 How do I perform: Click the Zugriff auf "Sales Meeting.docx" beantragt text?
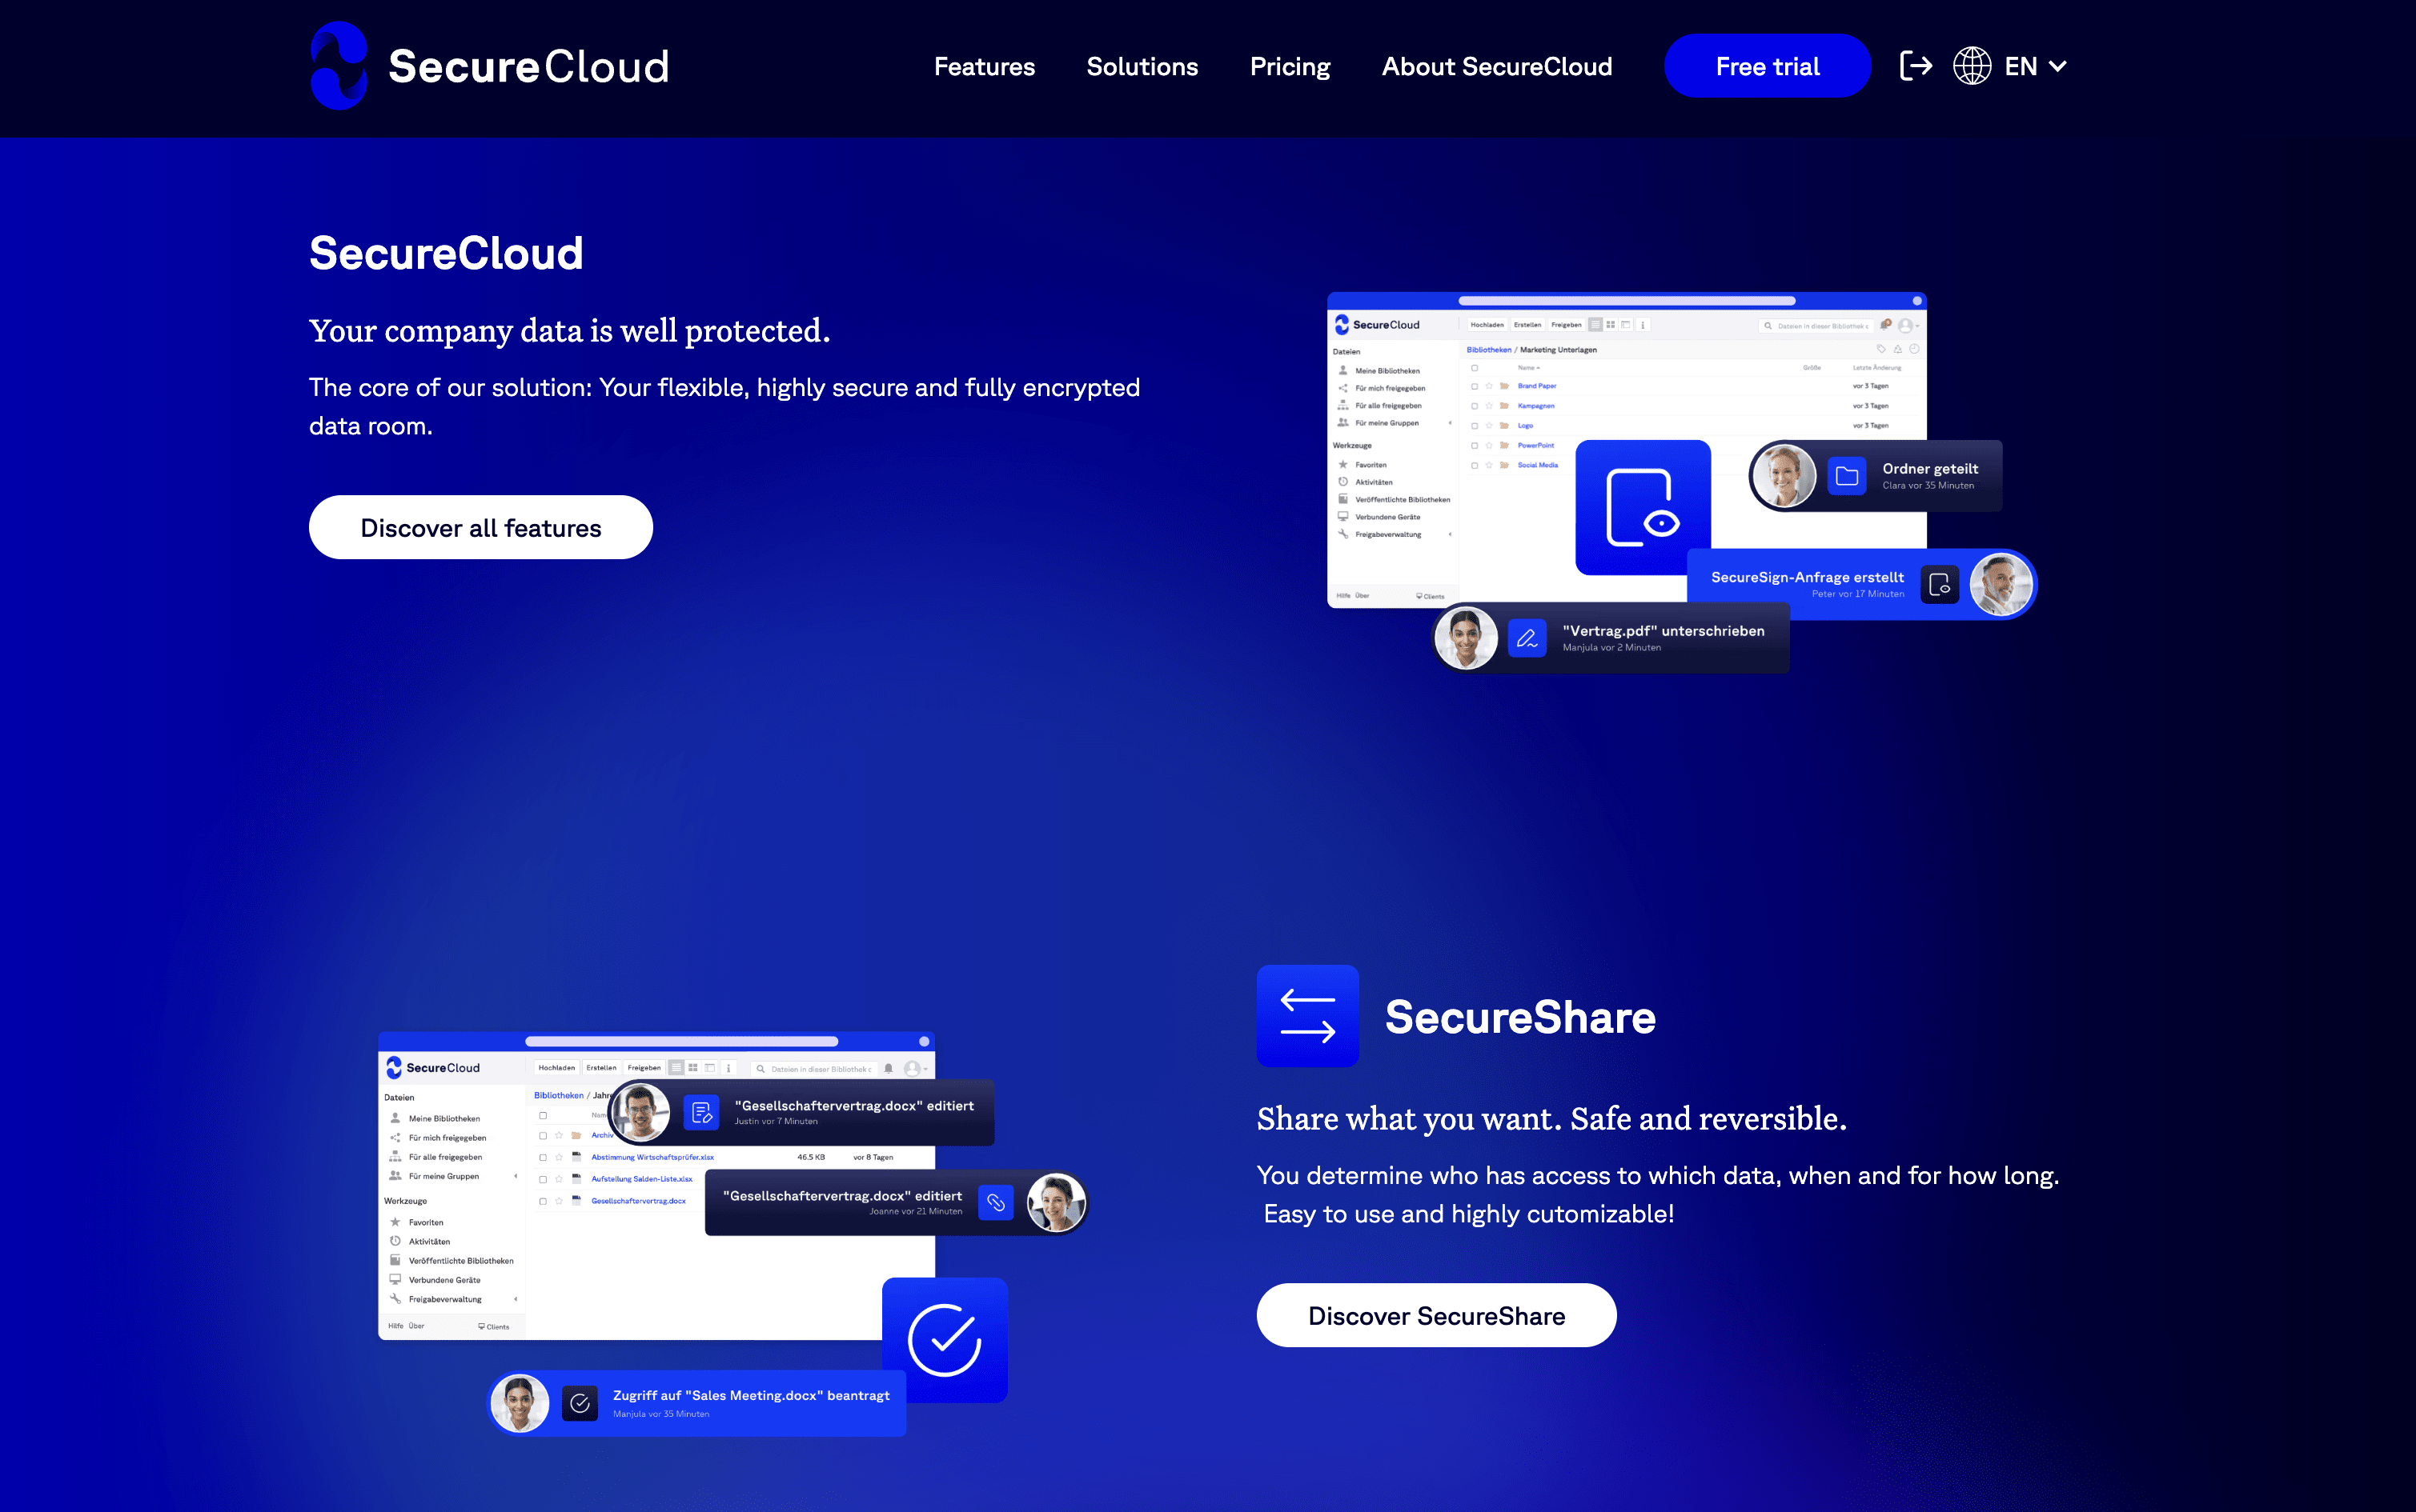tap(752, 1395)
